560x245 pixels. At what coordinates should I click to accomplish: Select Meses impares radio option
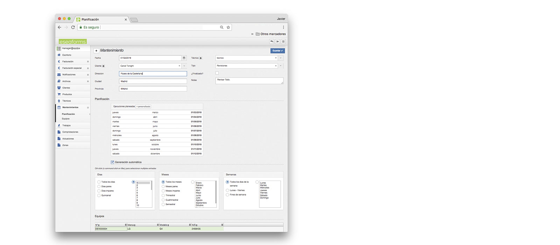(x=163, y=191)
